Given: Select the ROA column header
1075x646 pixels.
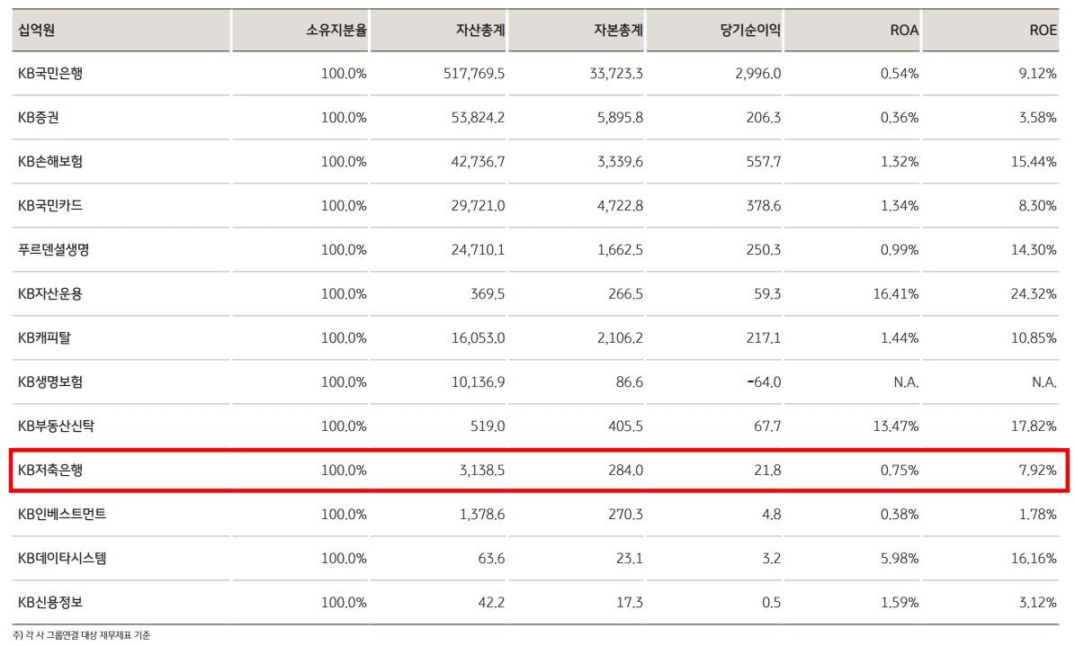Looking at the screenshot, I should (903, 30).
